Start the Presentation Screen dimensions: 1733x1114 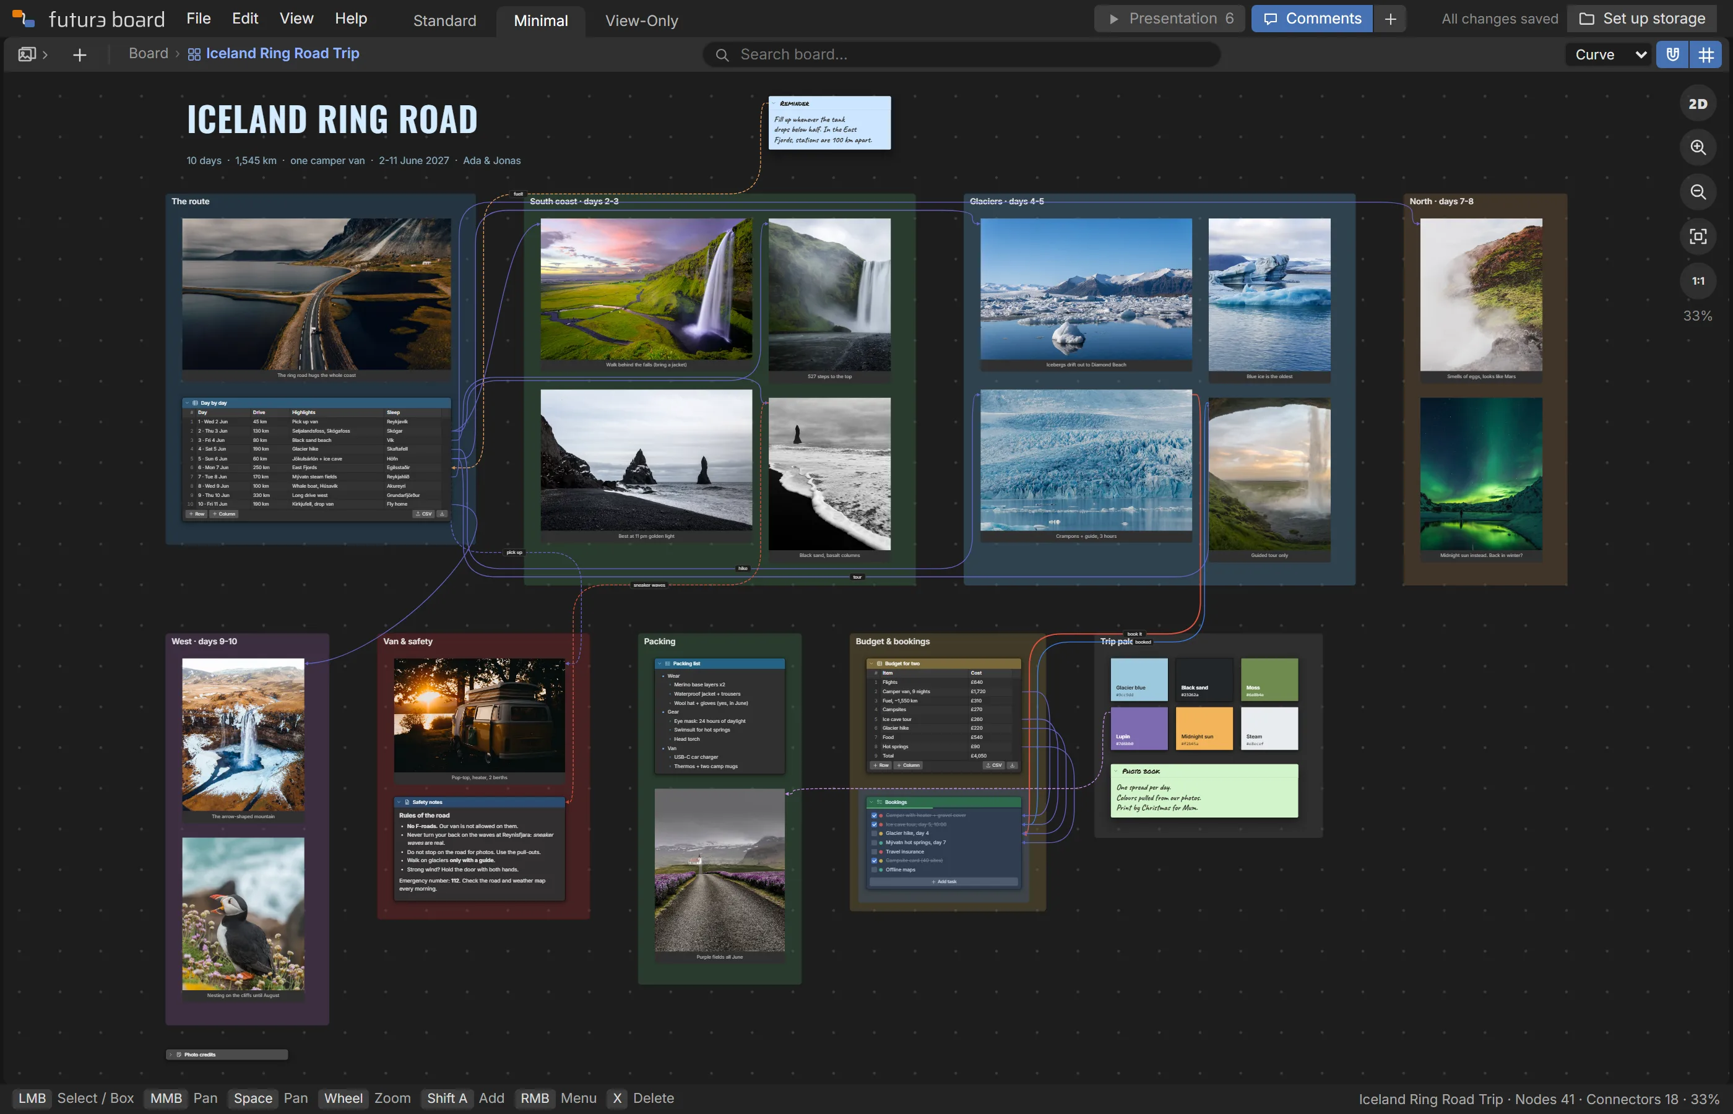(x=1170, y=19)
